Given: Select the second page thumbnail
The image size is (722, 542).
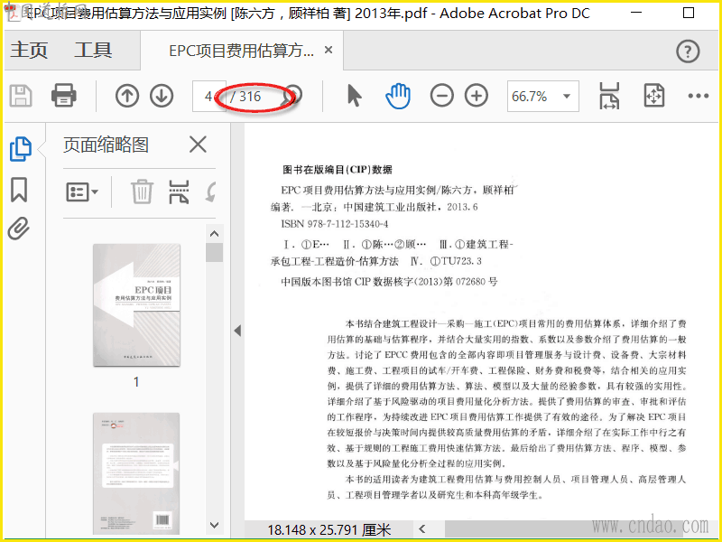Looking at the screenshot, I should click(x=137, y=473).
